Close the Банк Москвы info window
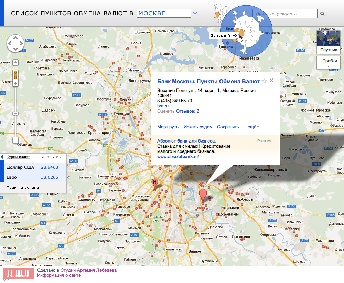Image resolution: width=344 pixels, height=283 pixels. [x=271, y=81]
